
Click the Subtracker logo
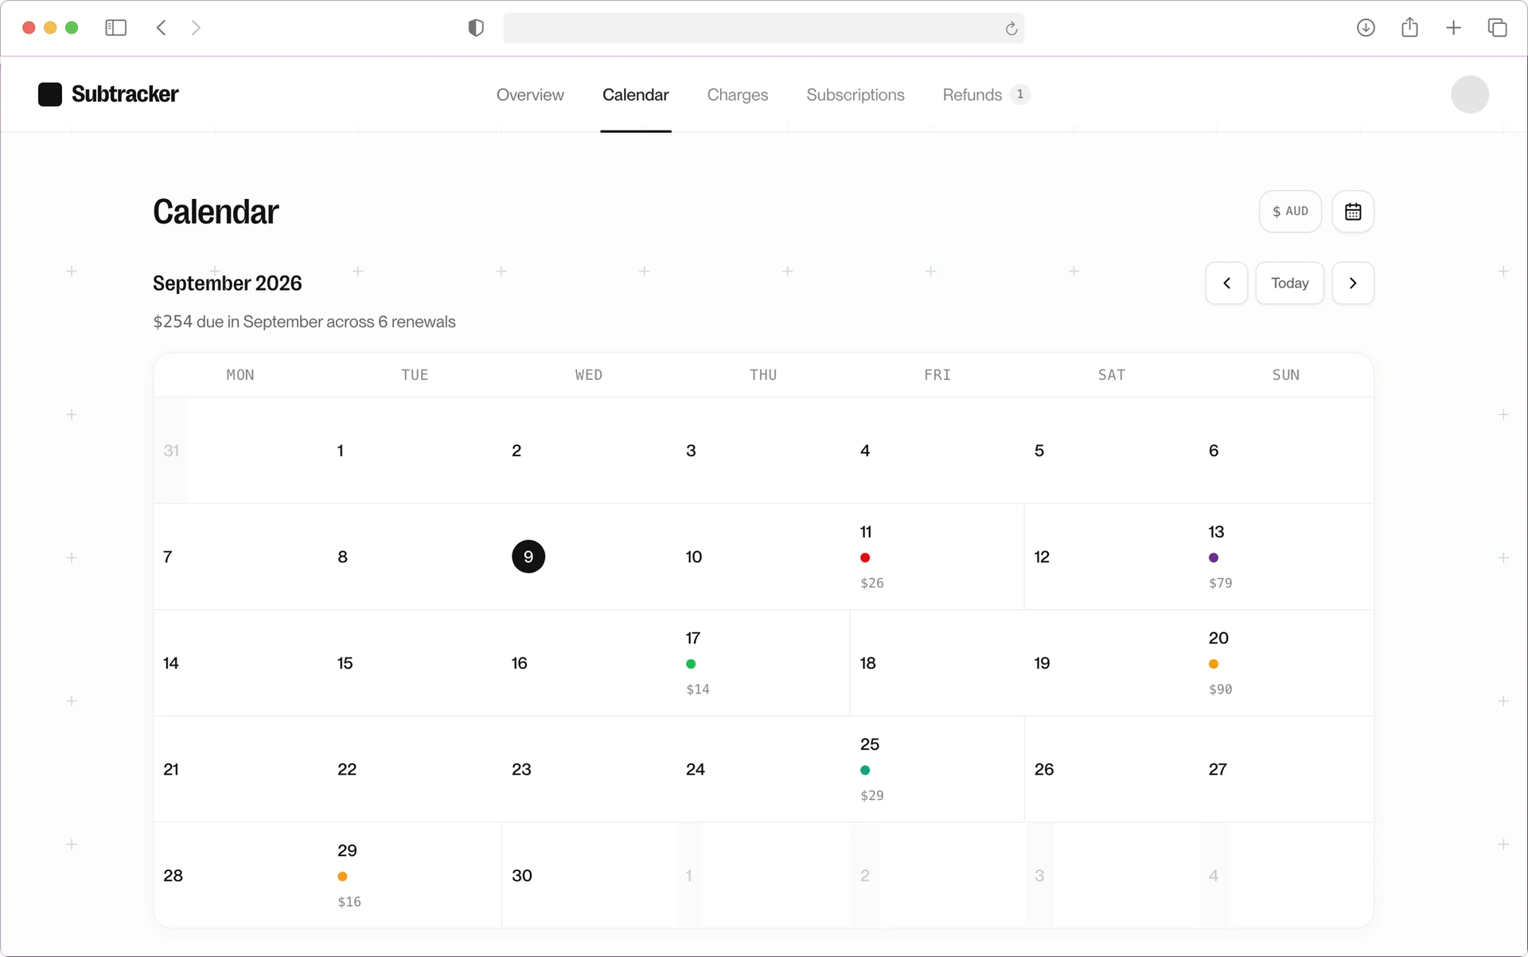coord(108,94)
